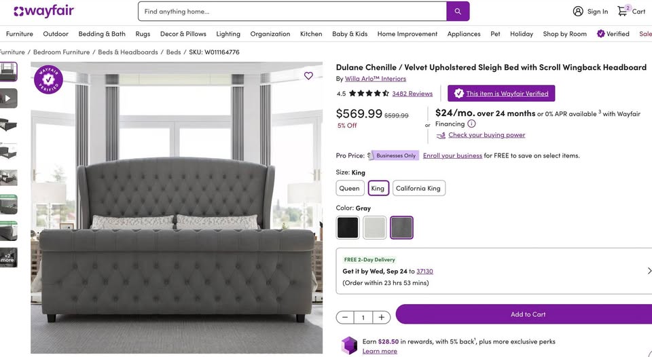
Task: Open the shopping cart icon
Action: point(622,11)
